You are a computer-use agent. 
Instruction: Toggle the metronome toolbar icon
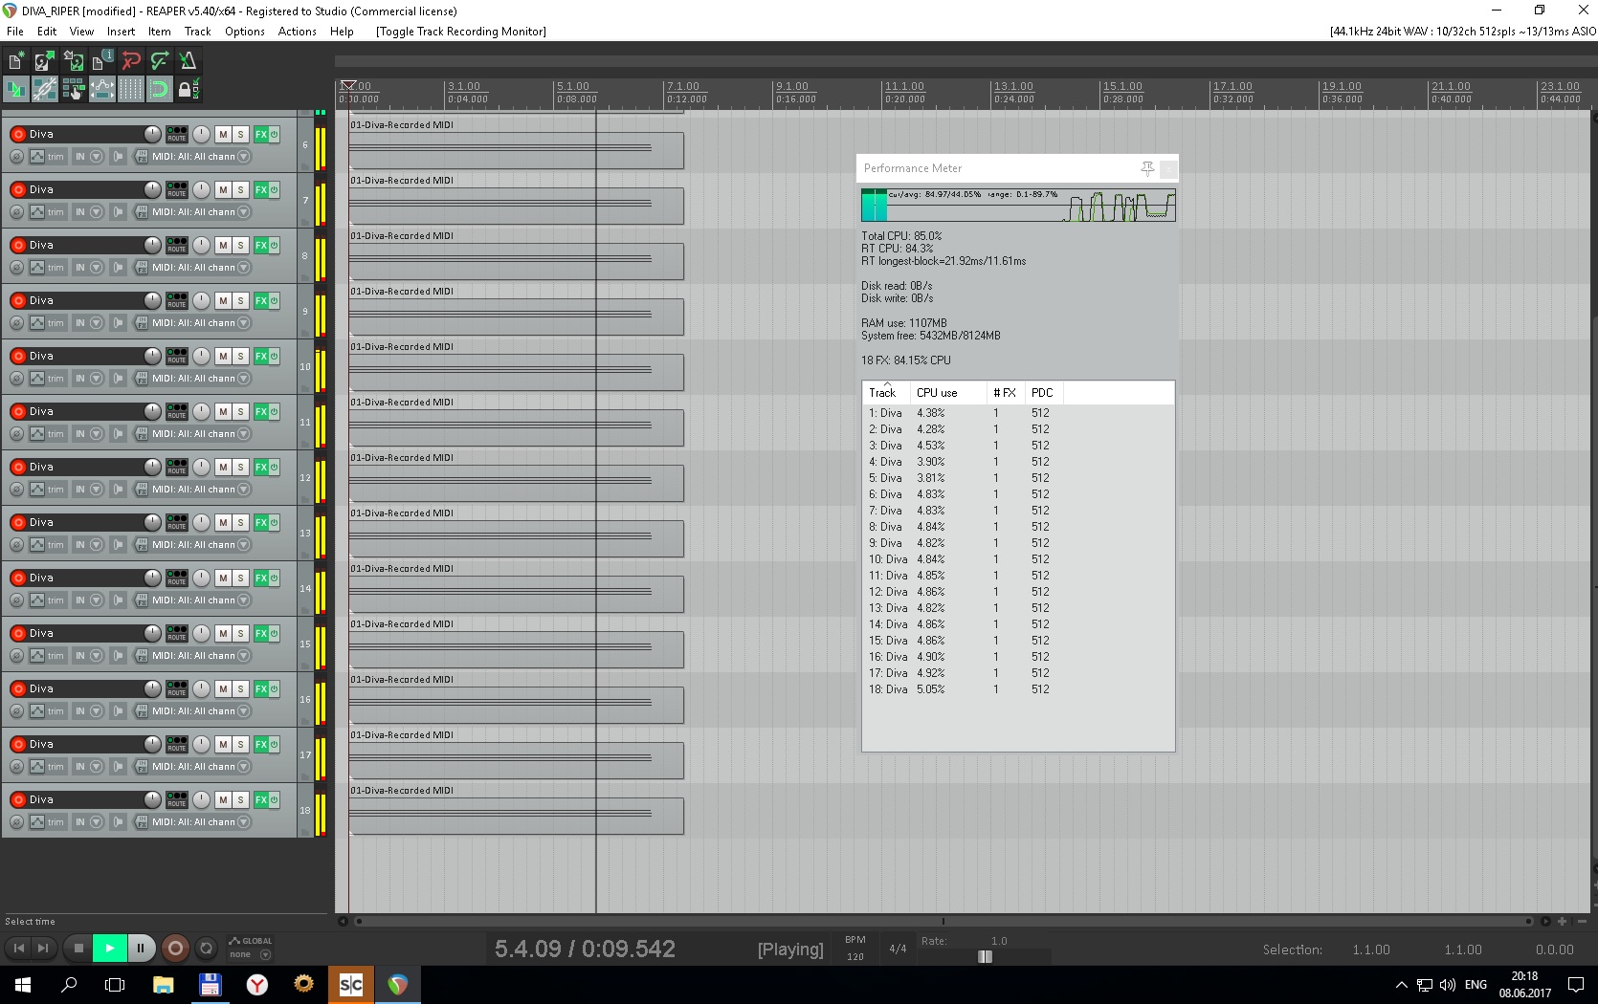(x=188, y=61)
